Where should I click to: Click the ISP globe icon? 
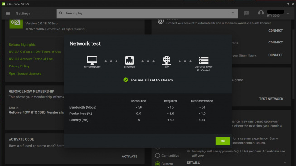(x=166, y=60)
